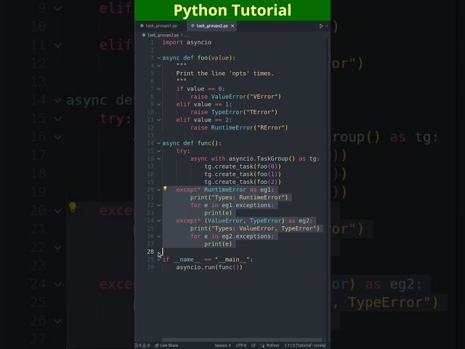465x349 pixels.
Task: Click the docstring text 'Print the line' on line 5
Action: 201,73
